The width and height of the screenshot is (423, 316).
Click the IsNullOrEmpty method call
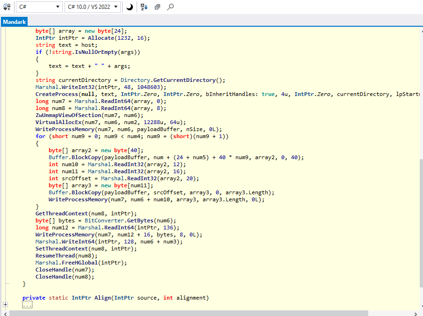click(x=96, y=52)
